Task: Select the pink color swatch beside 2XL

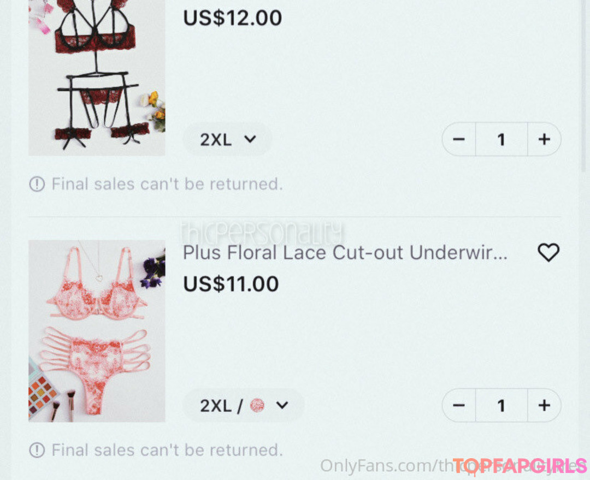Action: pyautogui.click(x=257, y=406)
